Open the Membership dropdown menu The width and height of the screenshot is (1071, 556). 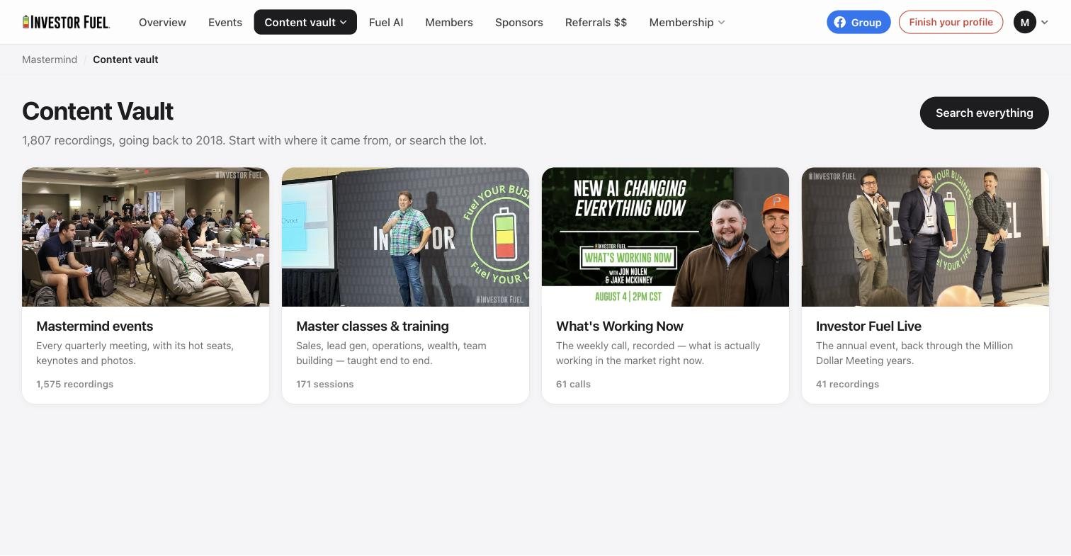(686, 22)
